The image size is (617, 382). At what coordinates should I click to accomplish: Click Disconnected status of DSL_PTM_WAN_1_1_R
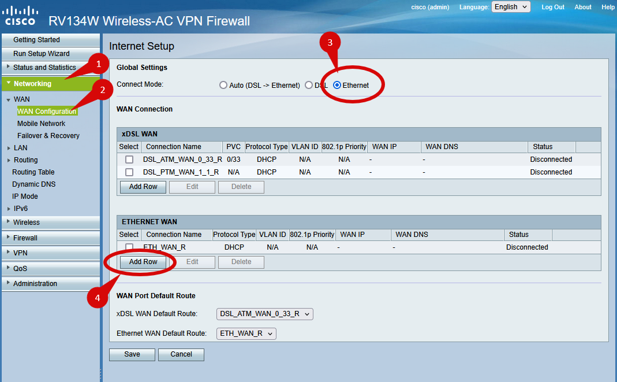(x=551, y=172)
